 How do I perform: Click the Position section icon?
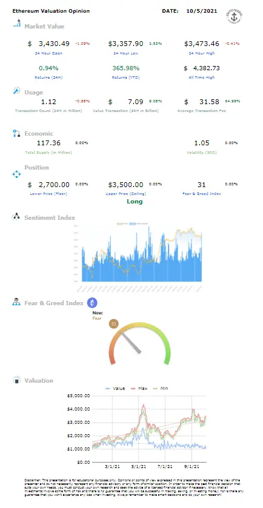pyautogui.click(x=16, y=174)
